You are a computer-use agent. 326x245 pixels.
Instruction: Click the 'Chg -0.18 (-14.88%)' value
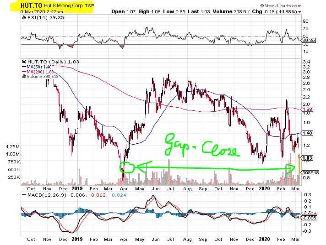tap(274, 11)
